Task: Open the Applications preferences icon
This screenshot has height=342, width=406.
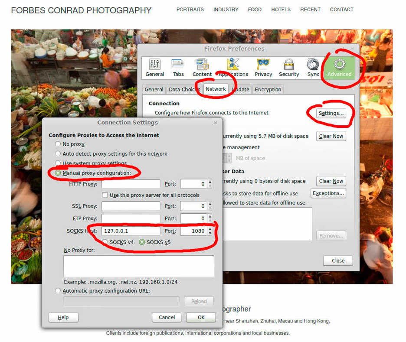Action: 233,68
